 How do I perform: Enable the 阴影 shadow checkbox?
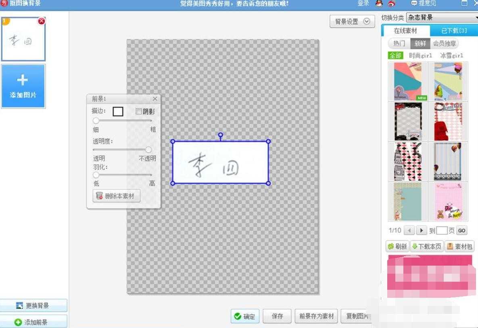point(139,111)
